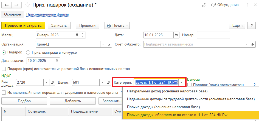Open the Вычет record icon

108,82
